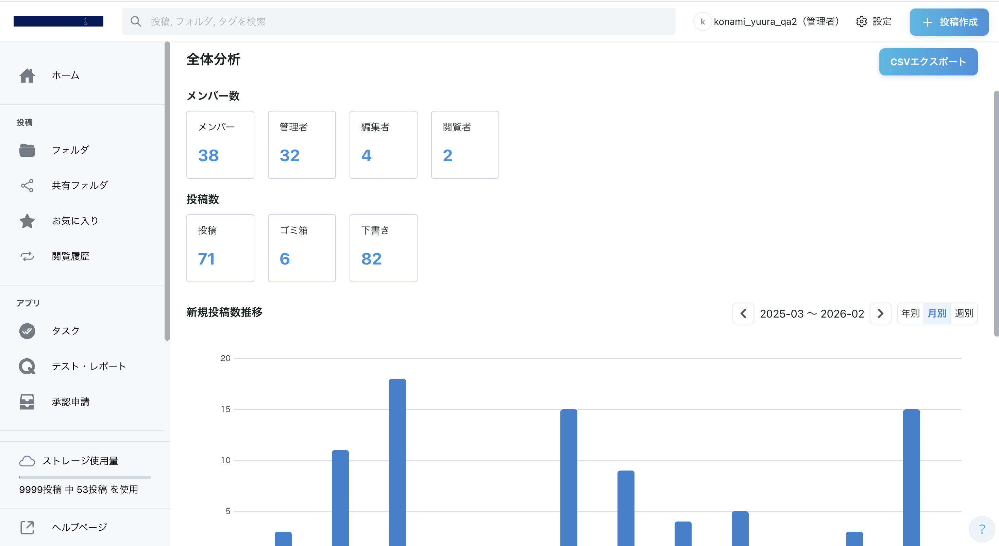Click the CSVエクスポート button
Screen dimensions: 999x546
click(928, 62)
